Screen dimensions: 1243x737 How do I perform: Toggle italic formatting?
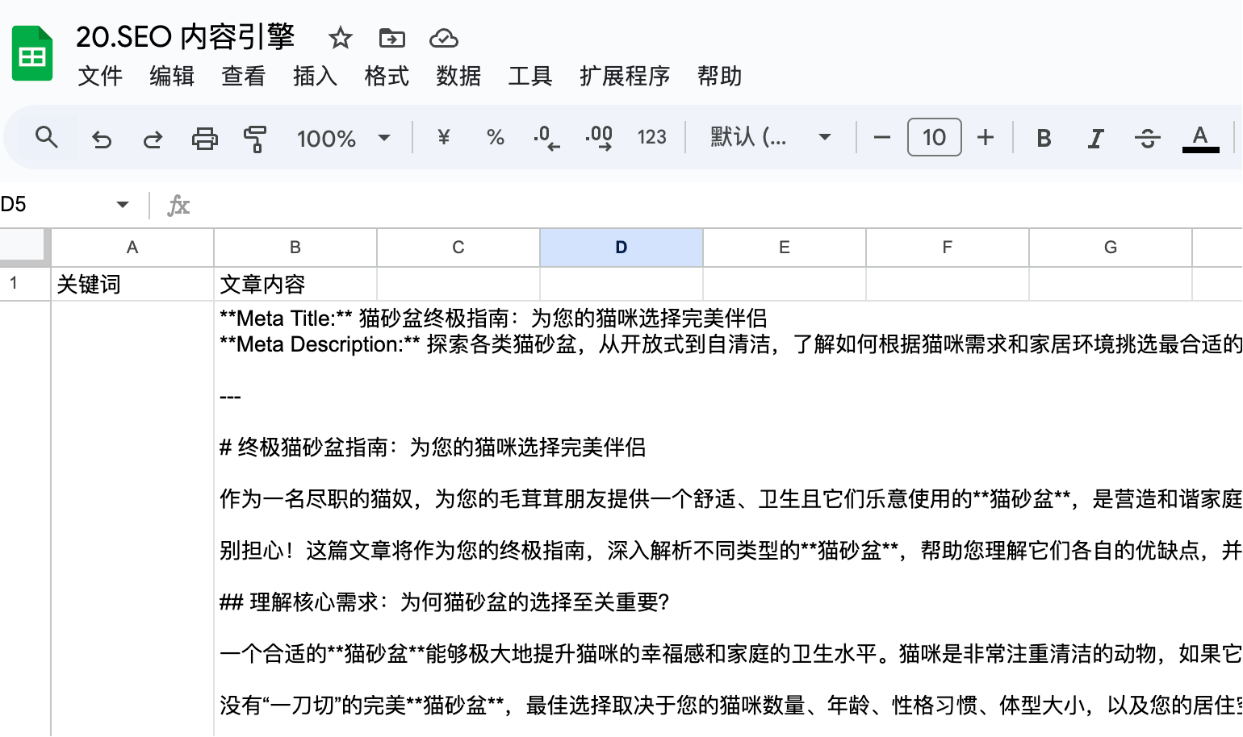1095,139
